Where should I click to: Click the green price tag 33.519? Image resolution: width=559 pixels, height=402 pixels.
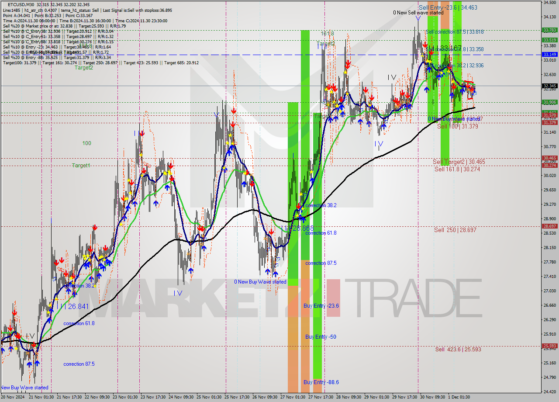[x=549, y=40]
